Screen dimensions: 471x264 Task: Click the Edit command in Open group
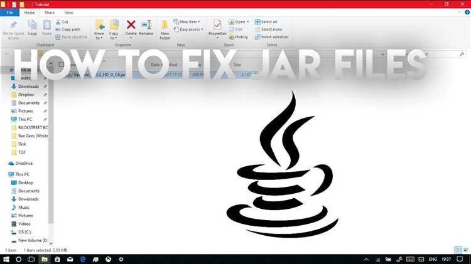click(235, 29)
